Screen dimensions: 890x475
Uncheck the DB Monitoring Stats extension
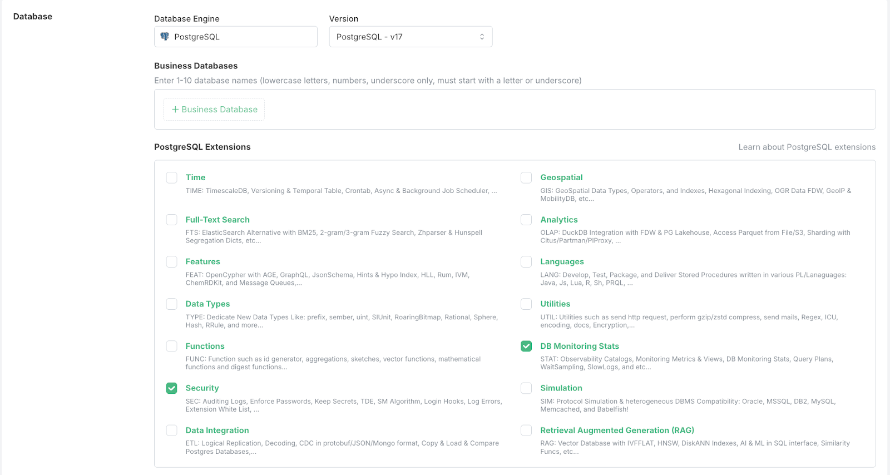(526, 346)
